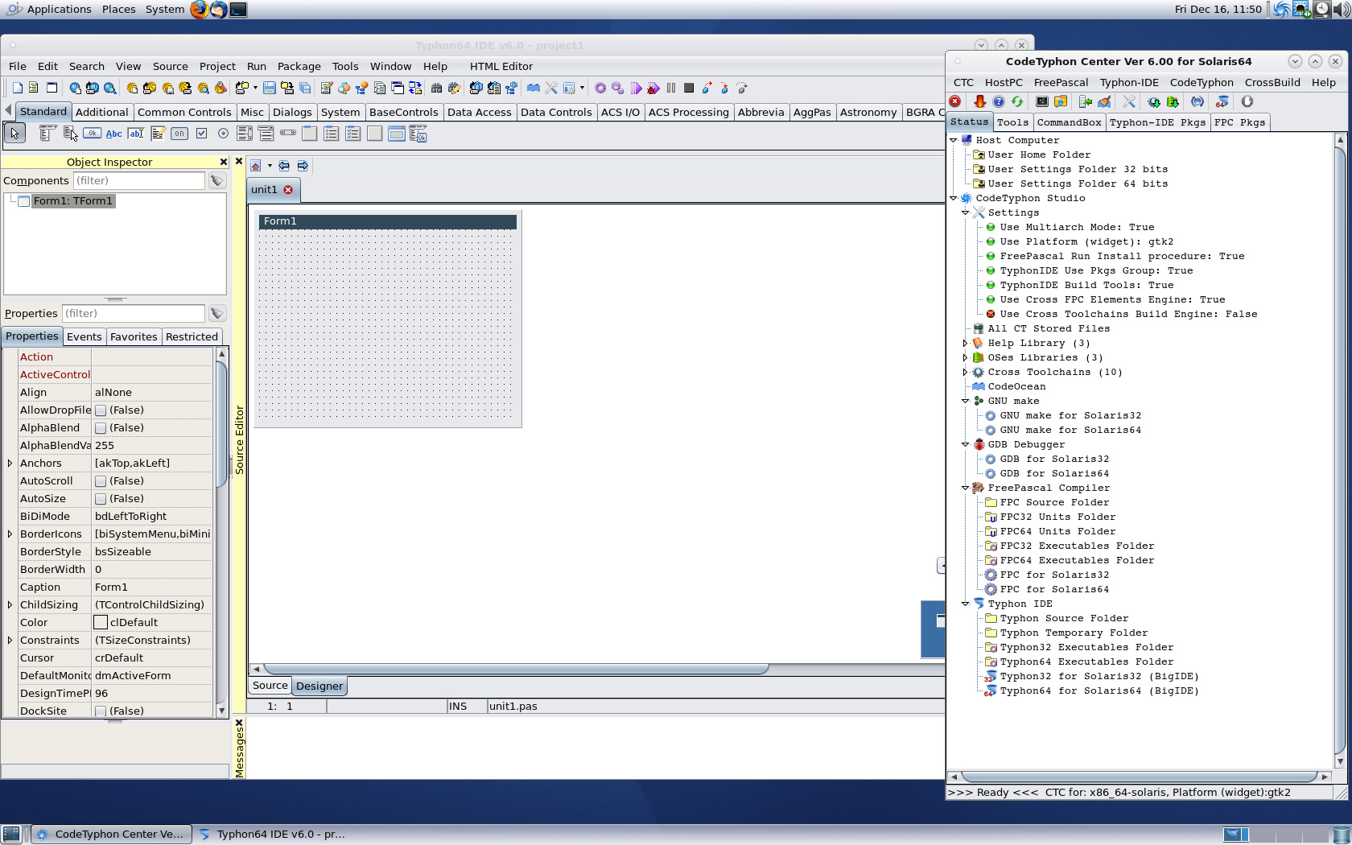1352x845 pixels.
Task: Pick the TLabel (Abc) component icon
Action: (x=114, y=134)
